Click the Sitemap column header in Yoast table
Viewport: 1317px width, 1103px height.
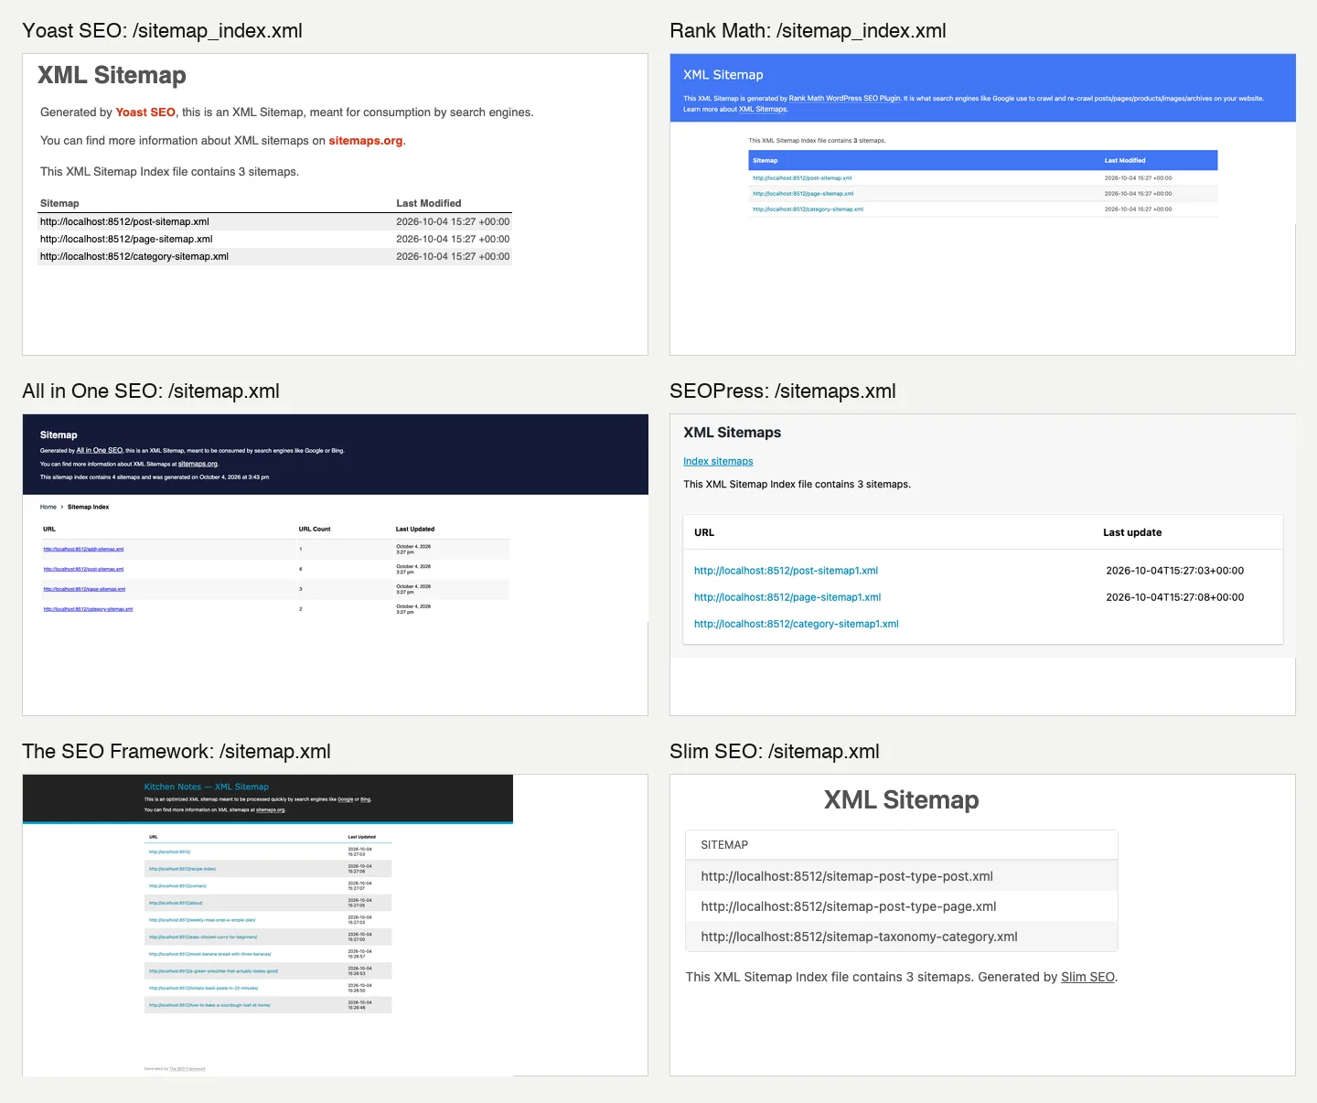click(59, 203)
